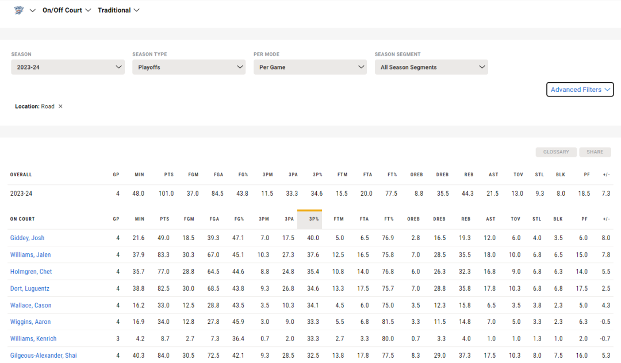Viewport: 621px width, 363px height.
Task: Sort On Court table by 3PM
Action: 264,219
